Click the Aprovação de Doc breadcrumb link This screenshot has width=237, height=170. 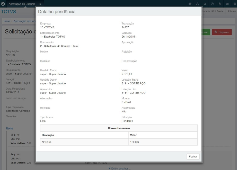tap(24, 21)
